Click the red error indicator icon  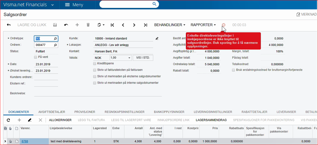click(223, 25)
